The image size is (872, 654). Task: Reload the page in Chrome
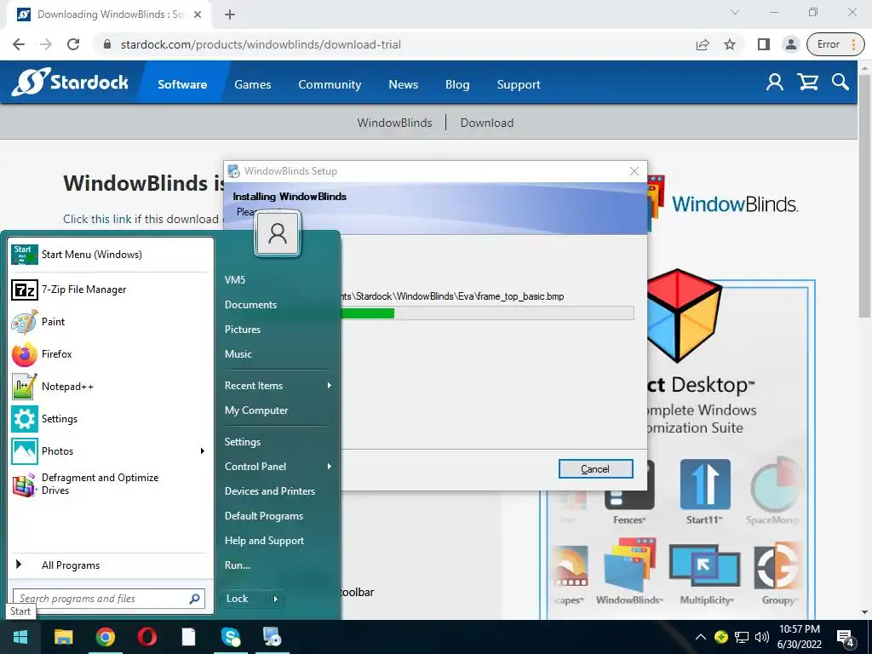point(73,44)
